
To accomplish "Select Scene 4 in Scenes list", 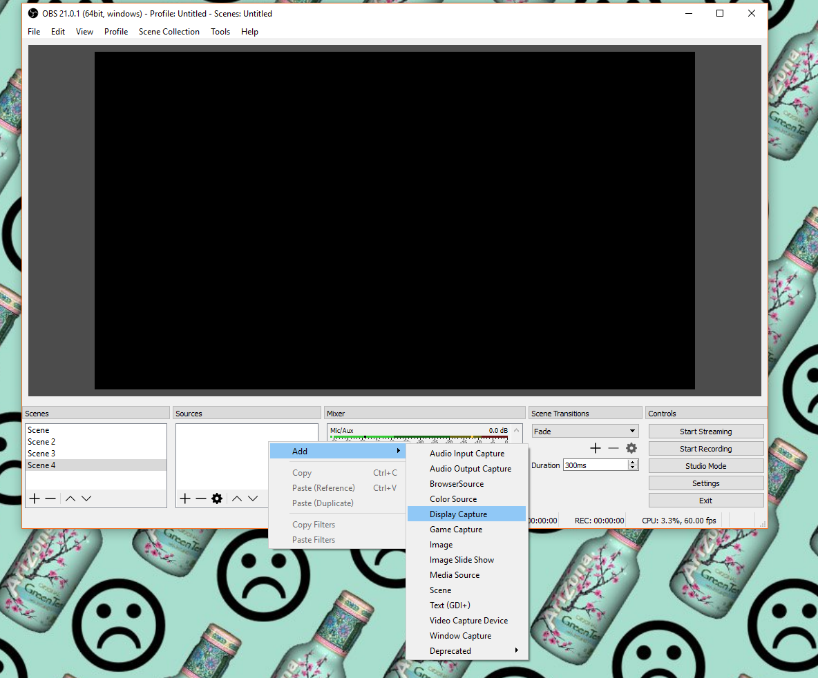I will pyautogui.click(x=96, y=465).
